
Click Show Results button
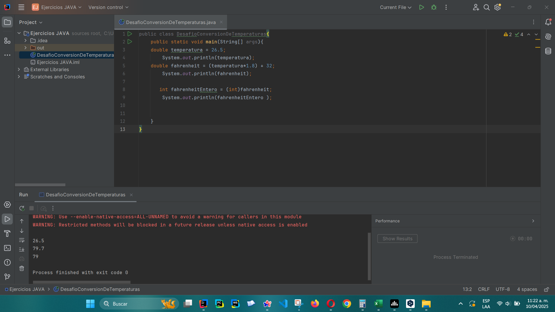click(x=397, y=239)
